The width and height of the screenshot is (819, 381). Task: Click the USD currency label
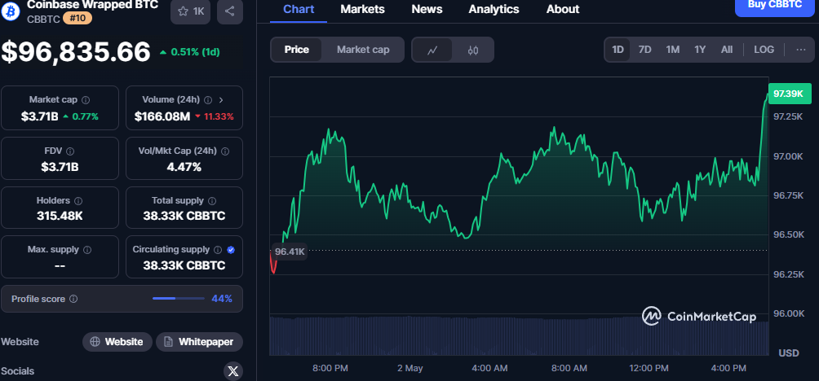[789, 353]
